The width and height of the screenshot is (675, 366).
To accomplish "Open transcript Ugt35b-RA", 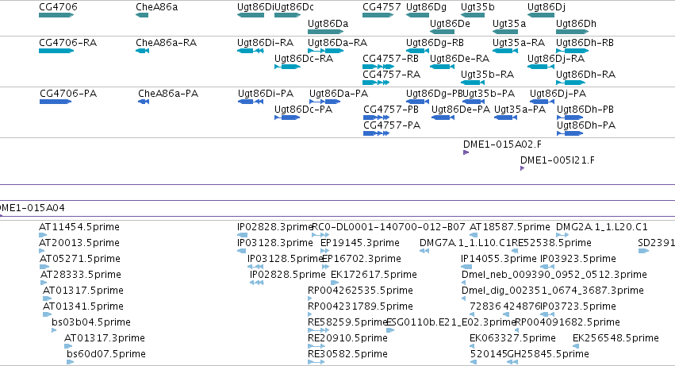I will pos(473,83).
